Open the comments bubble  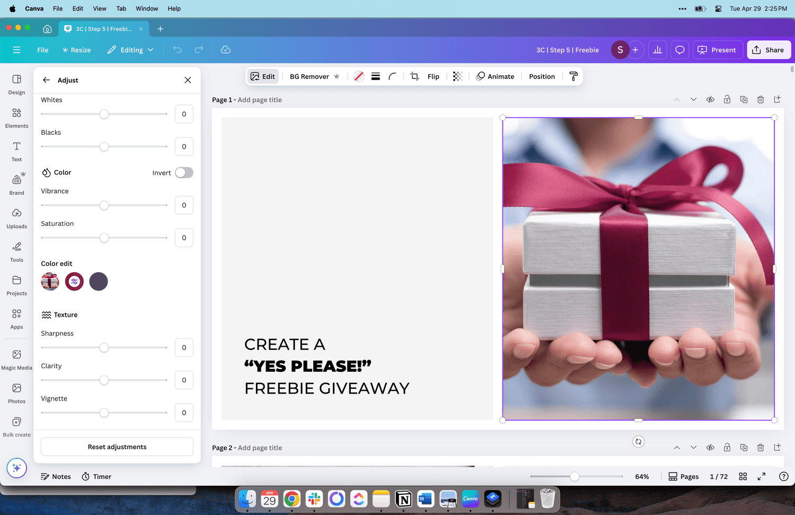[x=679, y=50]
